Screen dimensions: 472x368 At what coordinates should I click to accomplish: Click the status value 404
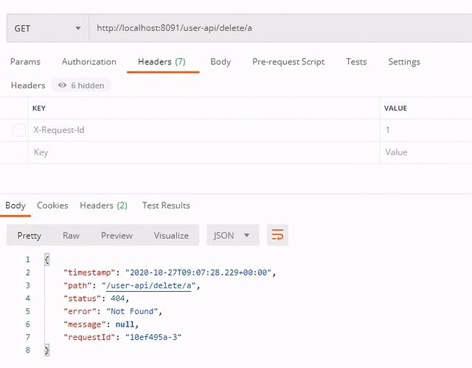117,299
